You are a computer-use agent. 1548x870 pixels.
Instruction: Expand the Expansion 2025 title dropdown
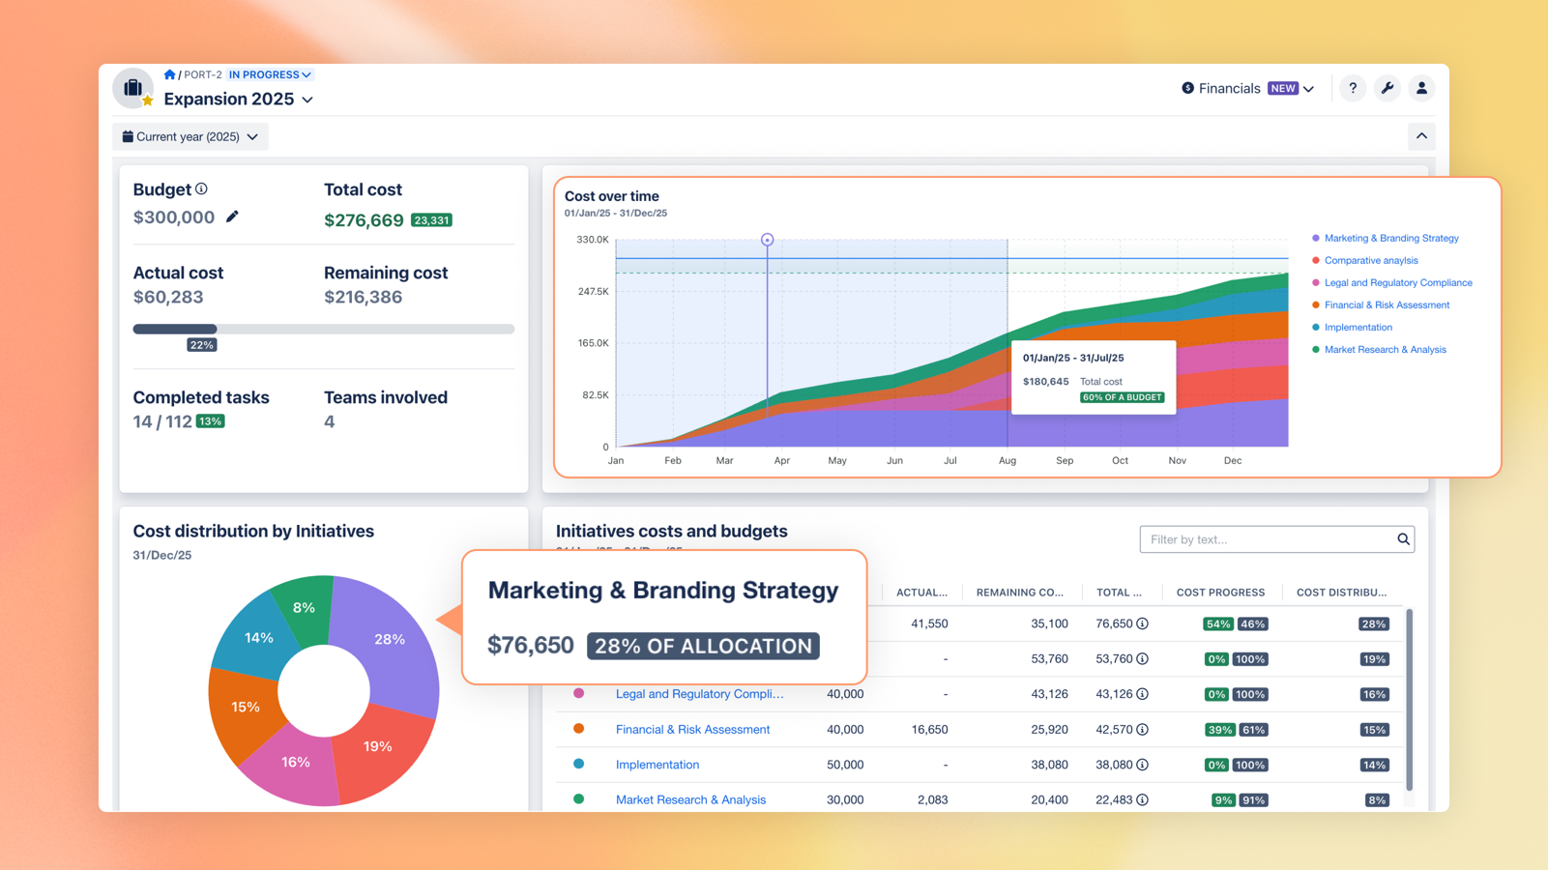[307, 100]
